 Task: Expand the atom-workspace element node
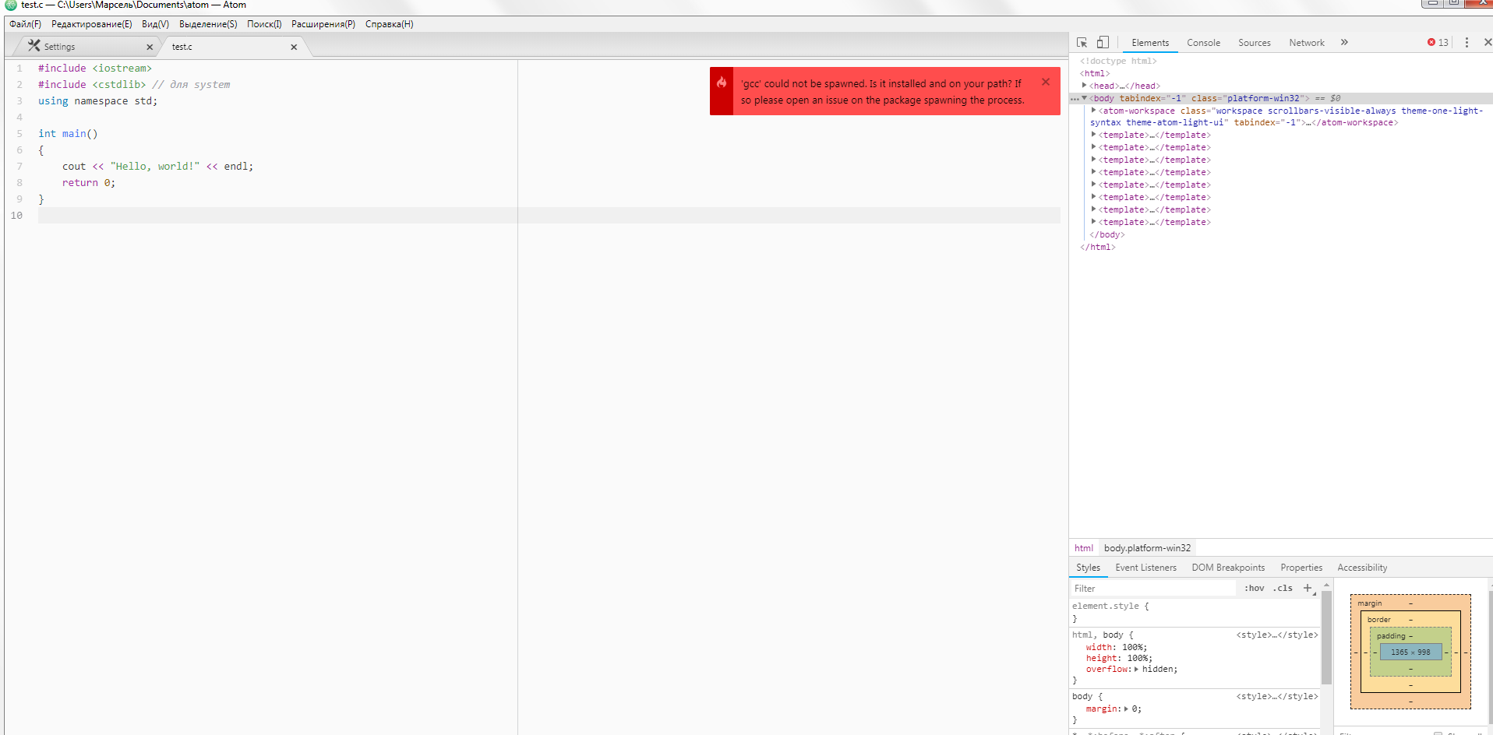1093,111
